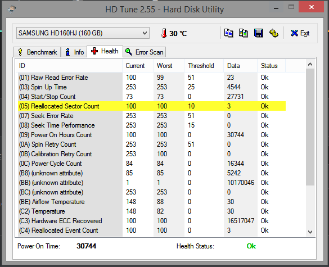Click the thermometer temperature icon

pos(164,33)
